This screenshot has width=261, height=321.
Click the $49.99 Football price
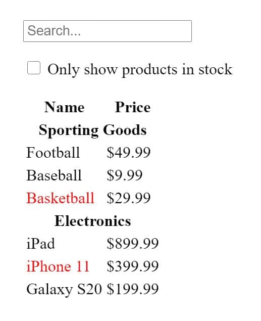click(x=129, y=153)
